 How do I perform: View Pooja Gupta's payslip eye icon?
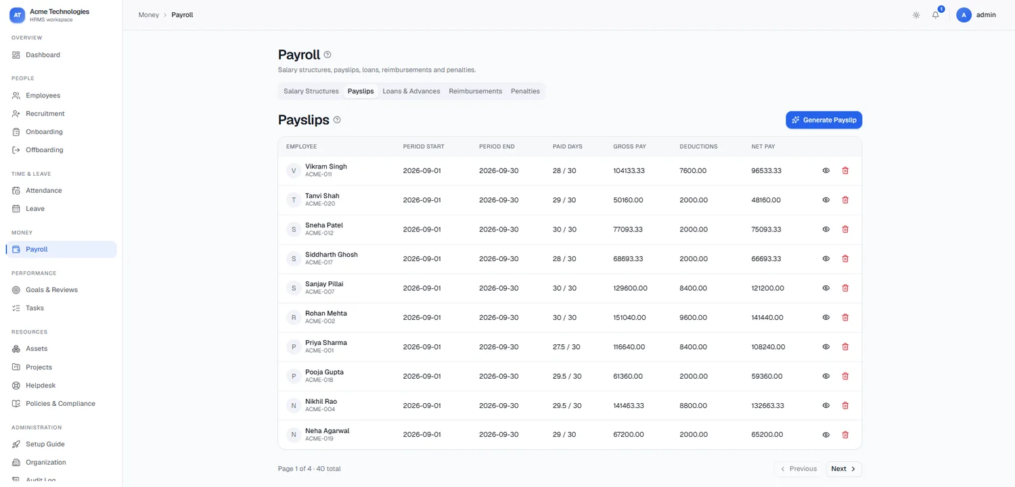point(826,376)
